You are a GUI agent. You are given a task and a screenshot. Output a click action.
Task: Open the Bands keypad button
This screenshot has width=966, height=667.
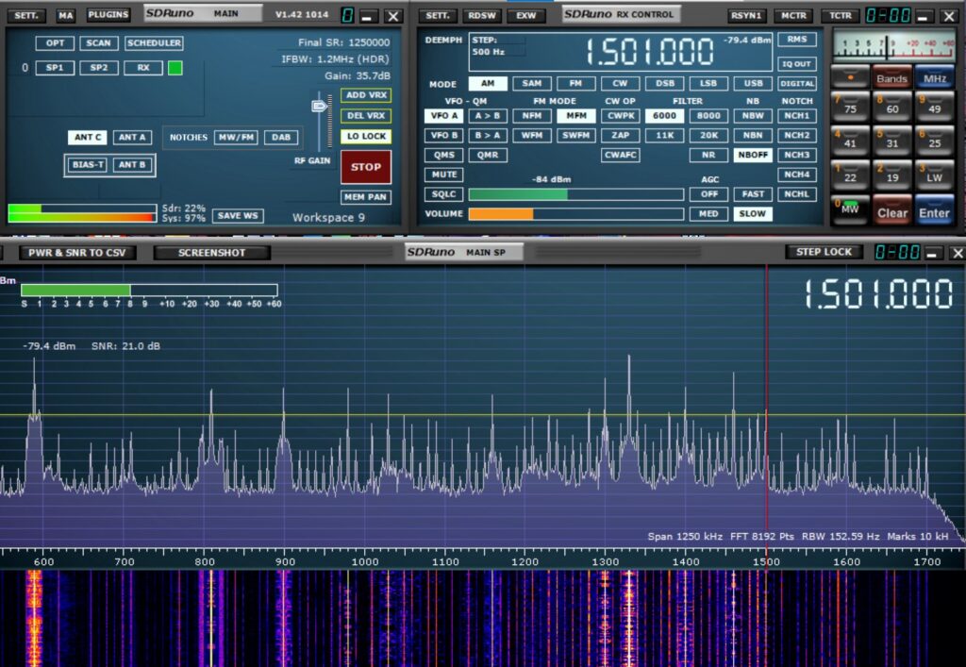coord(892,77)
